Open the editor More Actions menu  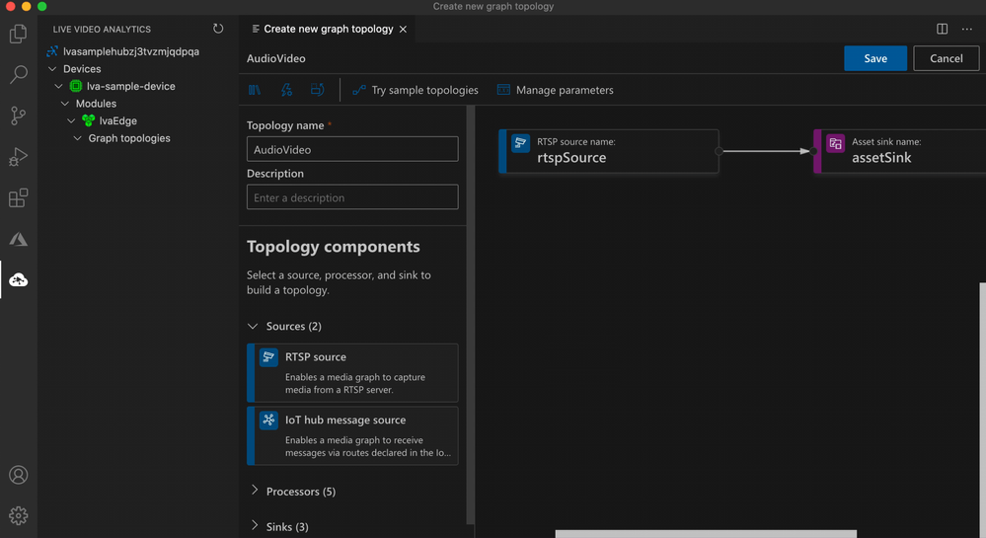[967, 29]
